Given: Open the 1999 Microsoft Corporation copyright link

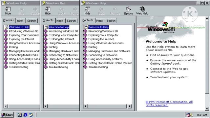Looking at the screenshot, I should [169, 104].
